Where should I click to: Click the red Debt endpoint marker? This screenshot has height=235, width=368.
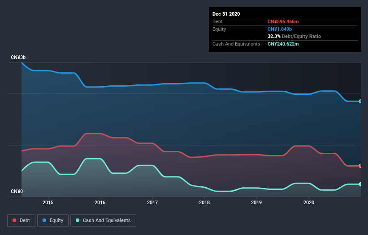[x=360, y=166]
